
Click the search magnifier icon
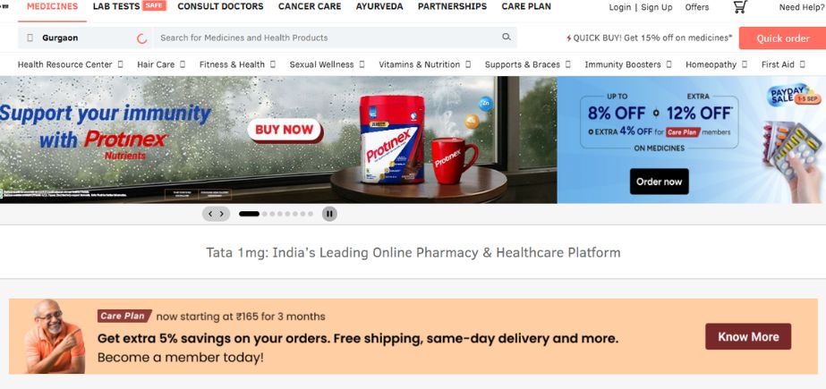[x=507, y=37]
